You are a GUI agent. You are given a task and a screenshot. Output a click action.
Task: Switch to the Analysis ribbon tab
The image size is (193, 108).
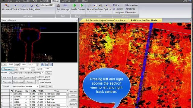coord(66,1)
